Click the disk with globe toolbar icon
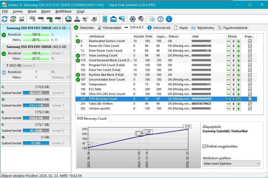Screen dimensions: 268x178 point(69,19)
